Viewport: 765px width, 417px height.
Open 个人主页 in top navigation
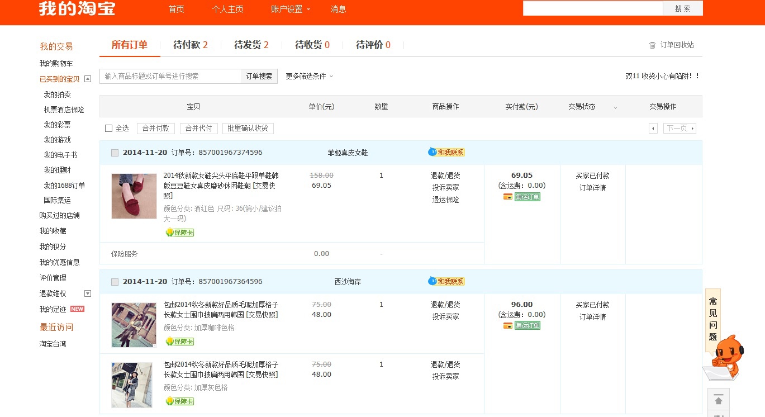pos(227,9)
